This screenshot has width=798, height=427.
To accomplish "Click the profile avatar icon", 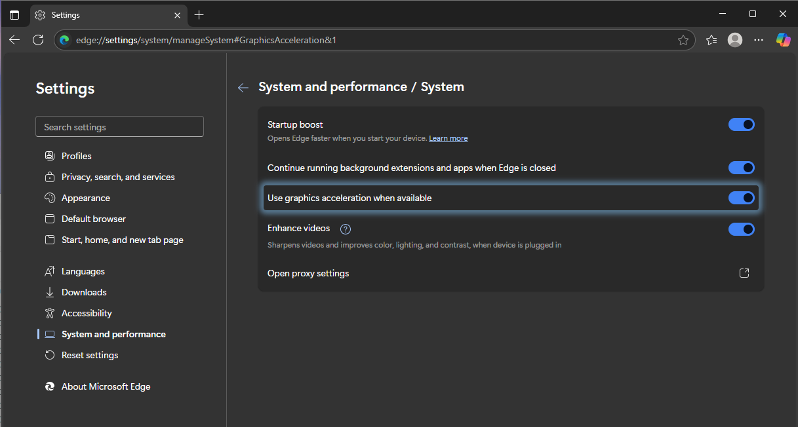I will click(x=735, y=40).
